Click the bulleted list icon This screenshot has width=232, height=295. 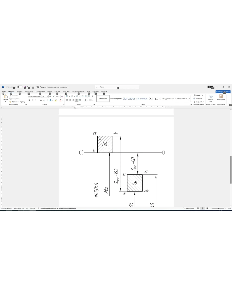click(67, 96)
